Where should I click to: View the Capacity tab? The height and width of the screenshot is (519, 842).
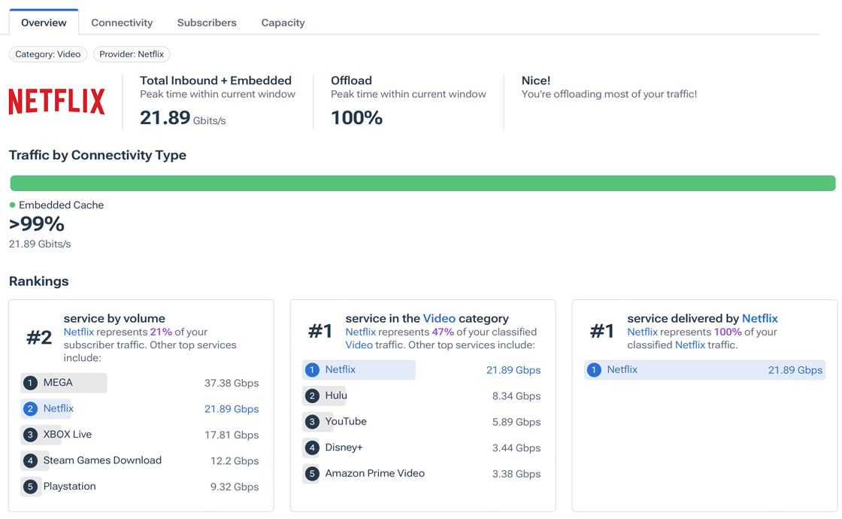[283, 23]
